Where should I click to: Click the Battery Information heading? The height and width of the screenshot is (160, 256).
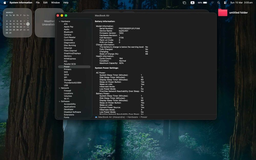(105, 22)
